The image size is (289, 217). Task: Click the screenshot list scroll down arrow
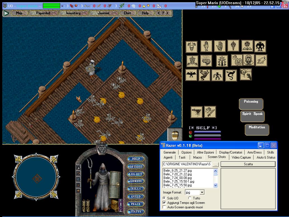point(215,185)
